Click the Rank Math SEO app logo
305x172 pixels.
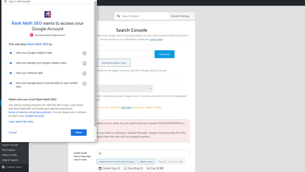[x=48, y=14]
